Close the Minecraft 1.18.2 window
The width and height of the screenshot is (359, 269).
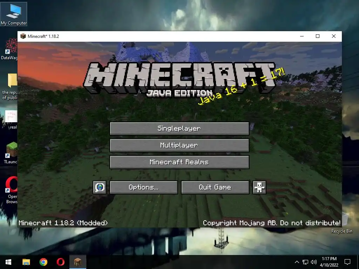coord(334,36)
